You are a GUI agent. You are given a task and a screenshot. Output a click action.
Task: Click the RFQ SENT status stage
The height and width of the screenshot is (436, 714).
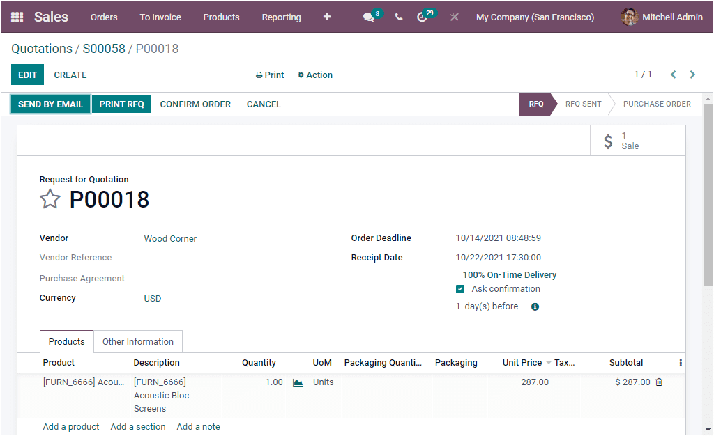(583, 104)
